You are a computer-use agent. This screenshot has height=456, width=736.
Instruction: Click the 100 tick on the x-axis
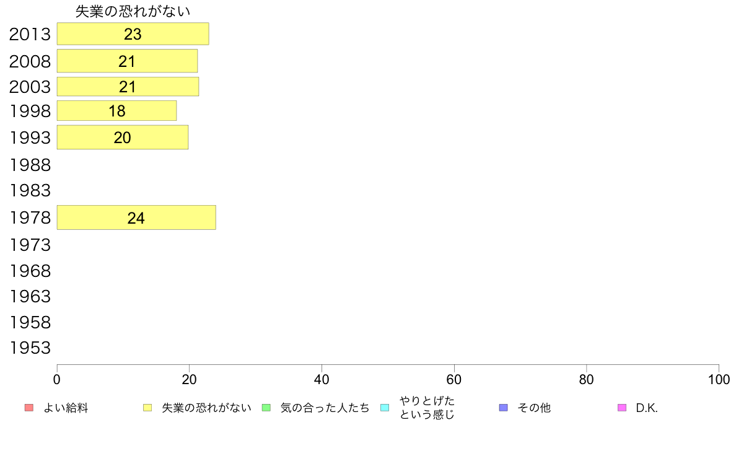coord(719,379)
